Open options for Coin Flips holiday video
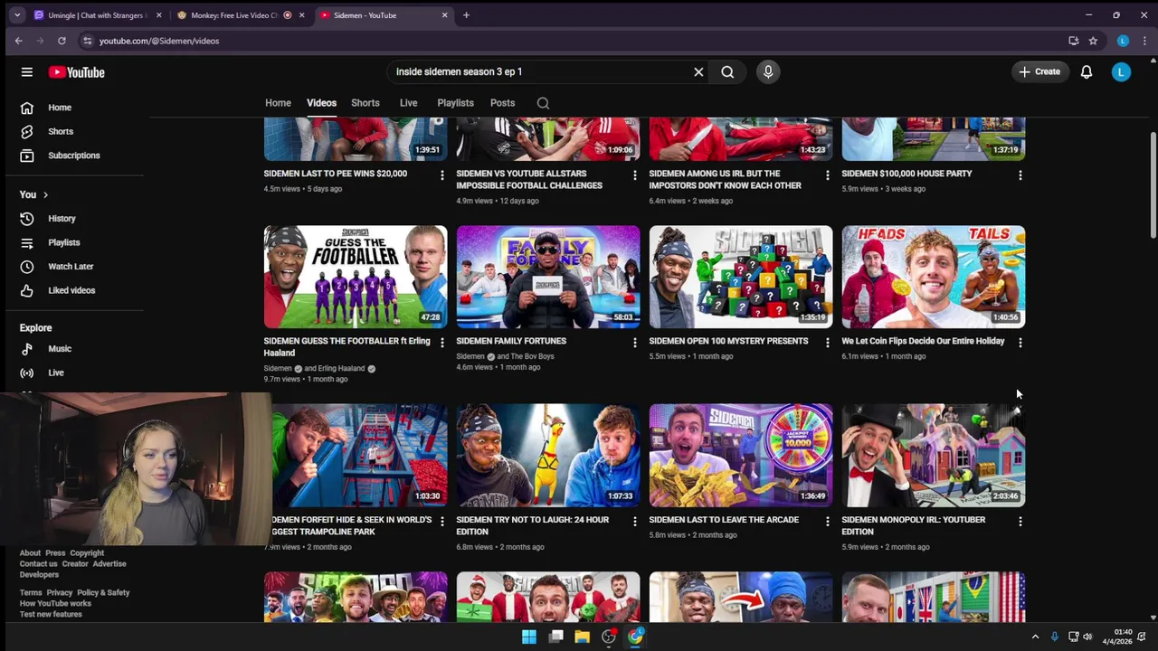 pyautogui.click(x=1020, y=343)
